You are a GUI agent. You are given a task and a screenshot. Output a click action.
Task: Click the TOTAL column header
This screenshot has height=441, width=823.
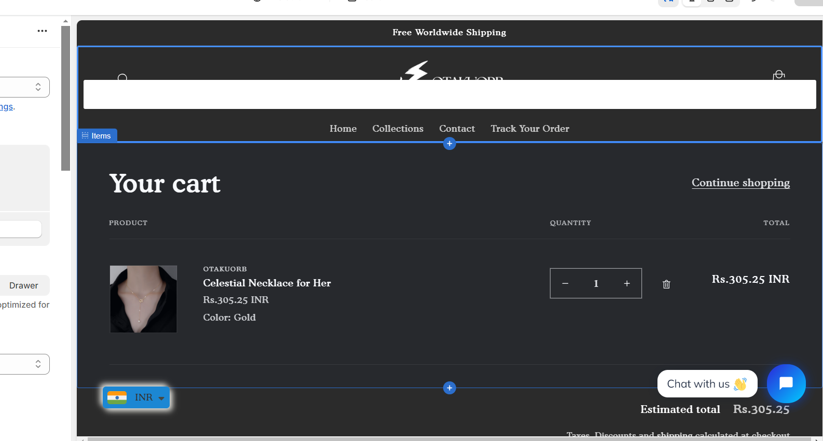coord(776,223)
